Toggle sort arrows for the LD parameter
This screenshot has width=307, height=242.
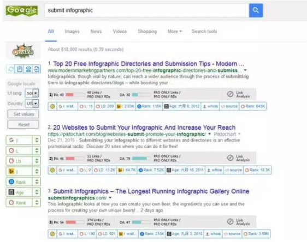point(37,161)
